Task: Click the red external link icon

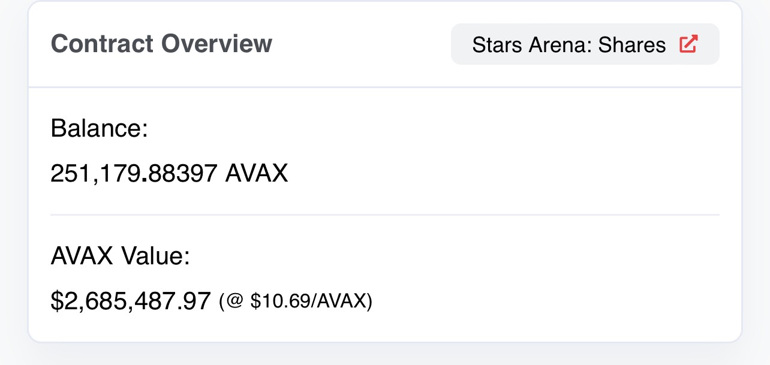Action: (688, 44)
